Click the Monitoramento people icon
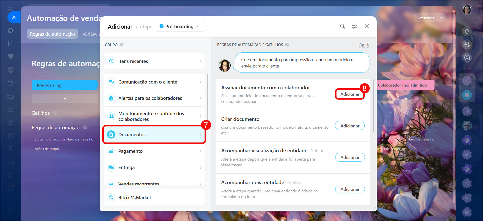Image resolution: width=483 pixels, height=221 pixels. pyautogui.click(x=111, y=116)
